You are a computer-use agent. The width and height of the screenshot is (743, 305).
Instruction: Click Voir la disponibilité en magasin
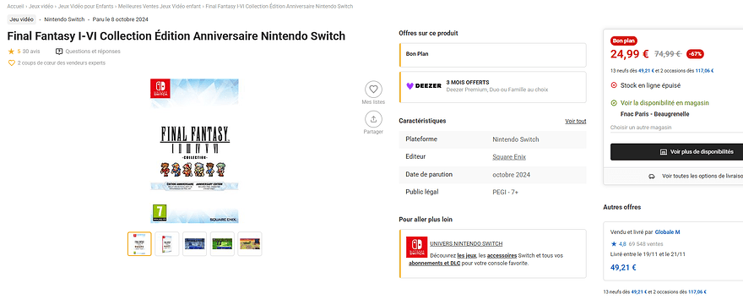664,103
